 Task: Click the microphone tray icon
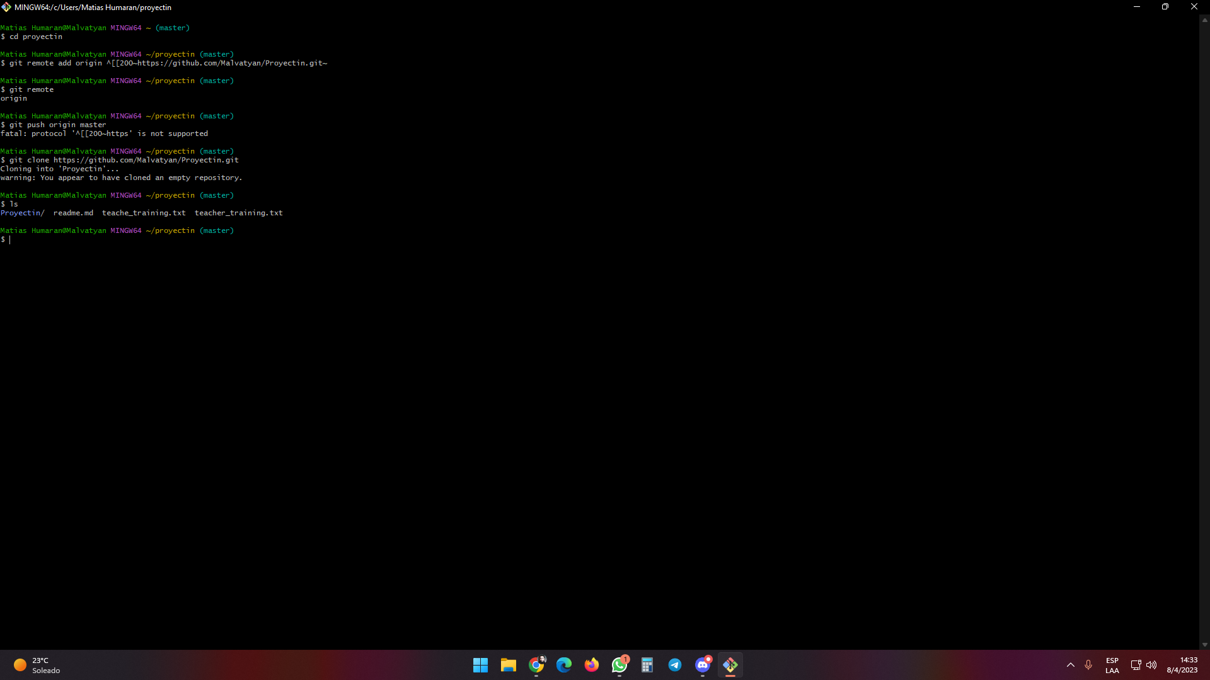[1088, 665]
